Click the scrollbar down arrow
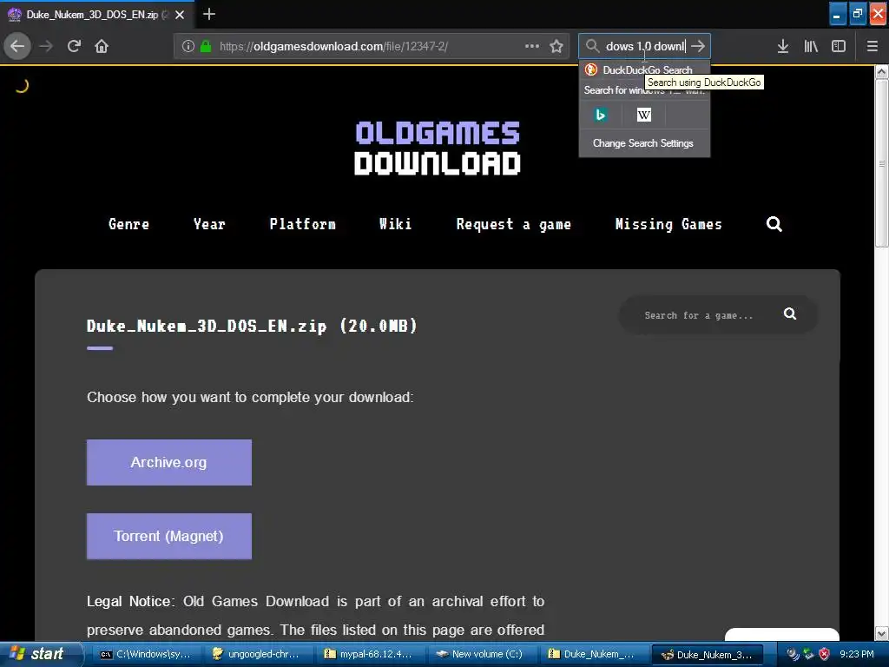Screen dimensions: 889x667 tap(882, 634)
